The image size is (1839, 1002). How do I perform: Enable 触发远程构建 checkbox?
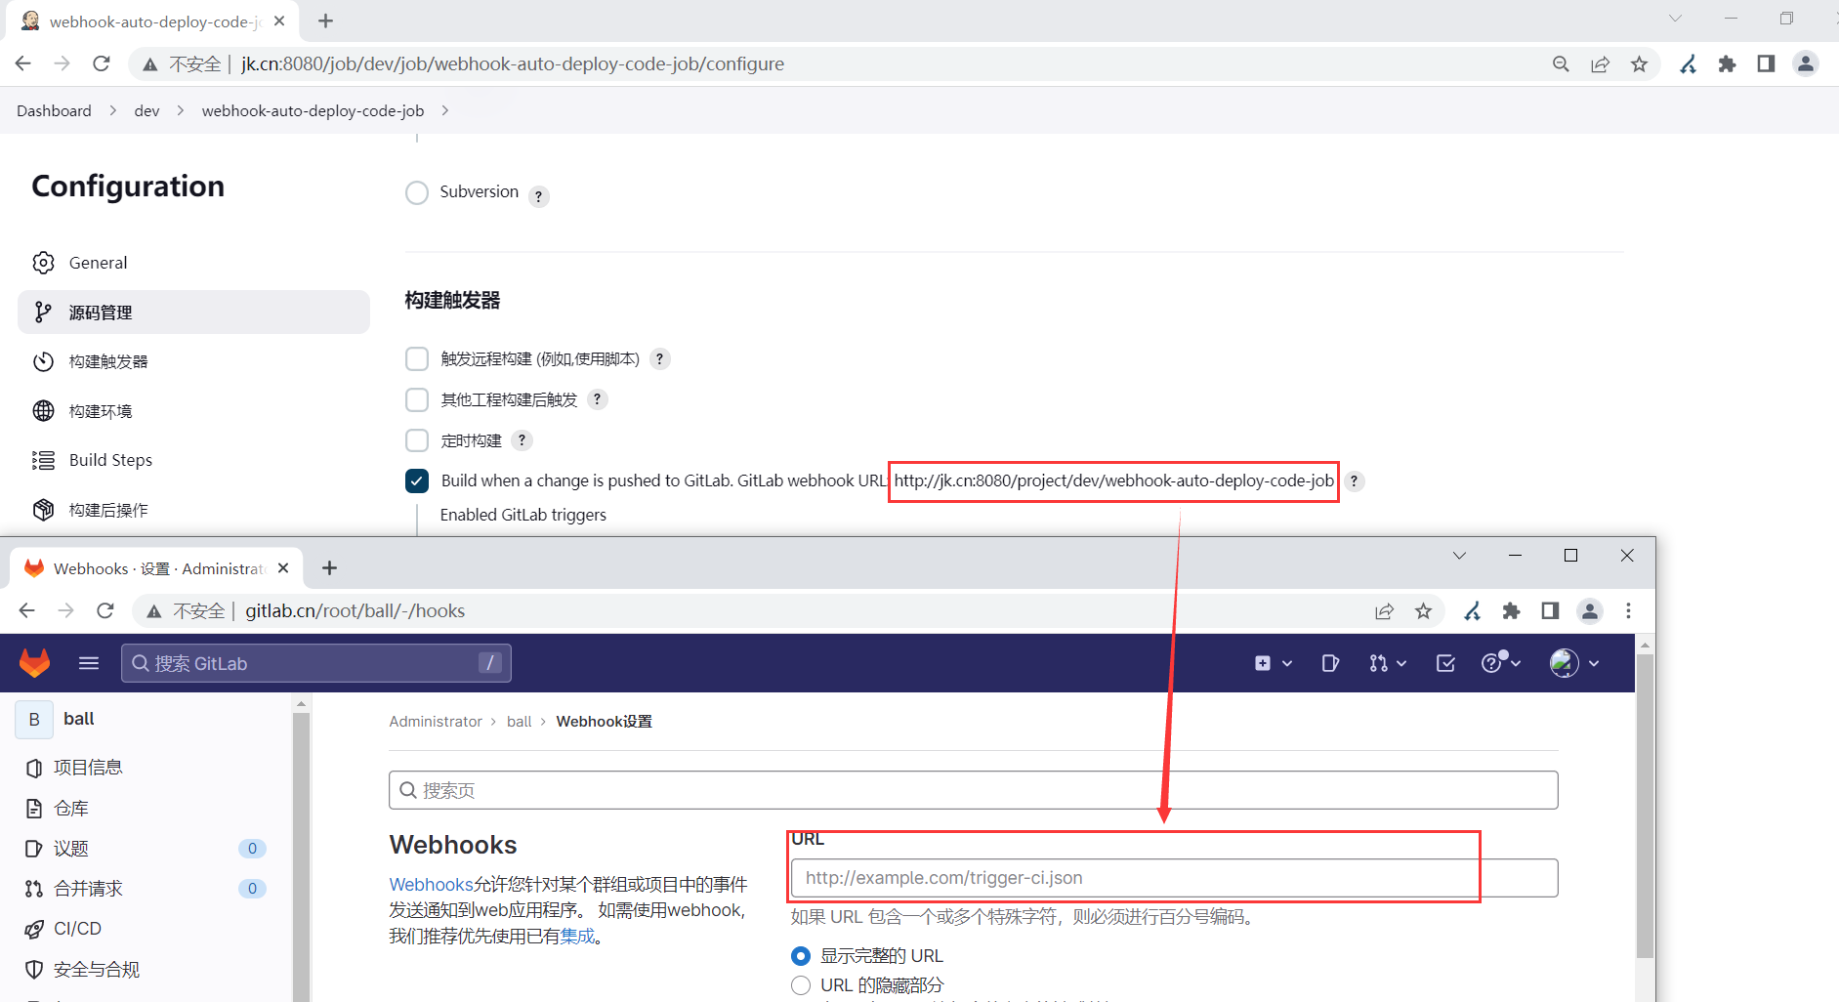pos(417,359)
